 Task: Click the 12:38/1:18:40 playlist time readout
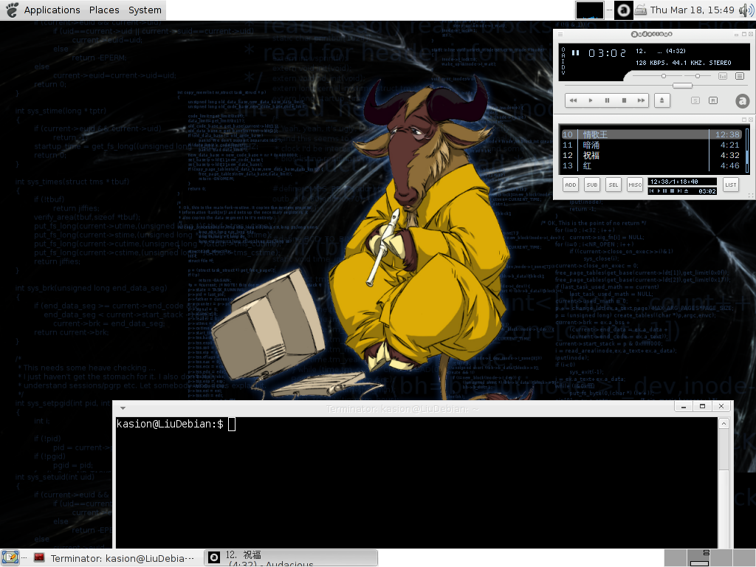(x=674, y=182)
